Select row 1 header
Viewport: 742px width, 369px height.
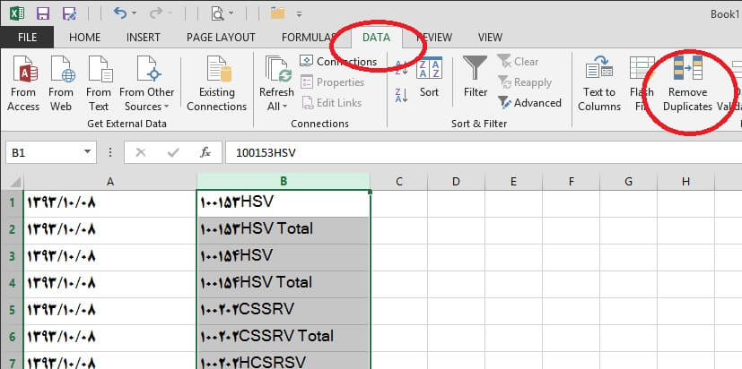(x=12, y=203)
